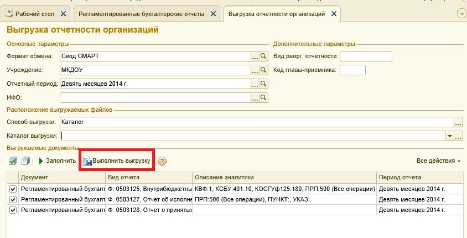Select analytics cell ПРП:500 (Все операции), ПУНКТ:
This screenshot has height=238, width=467.
pyautogui.click(x=284, y=199)
